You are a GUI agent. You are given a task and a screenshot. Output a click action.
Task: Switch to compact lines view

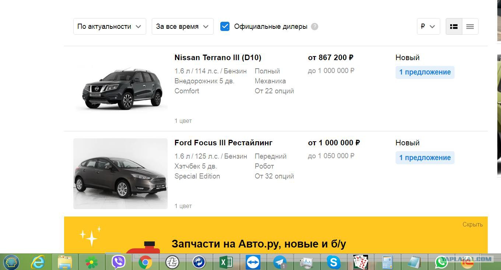point(470,27)
